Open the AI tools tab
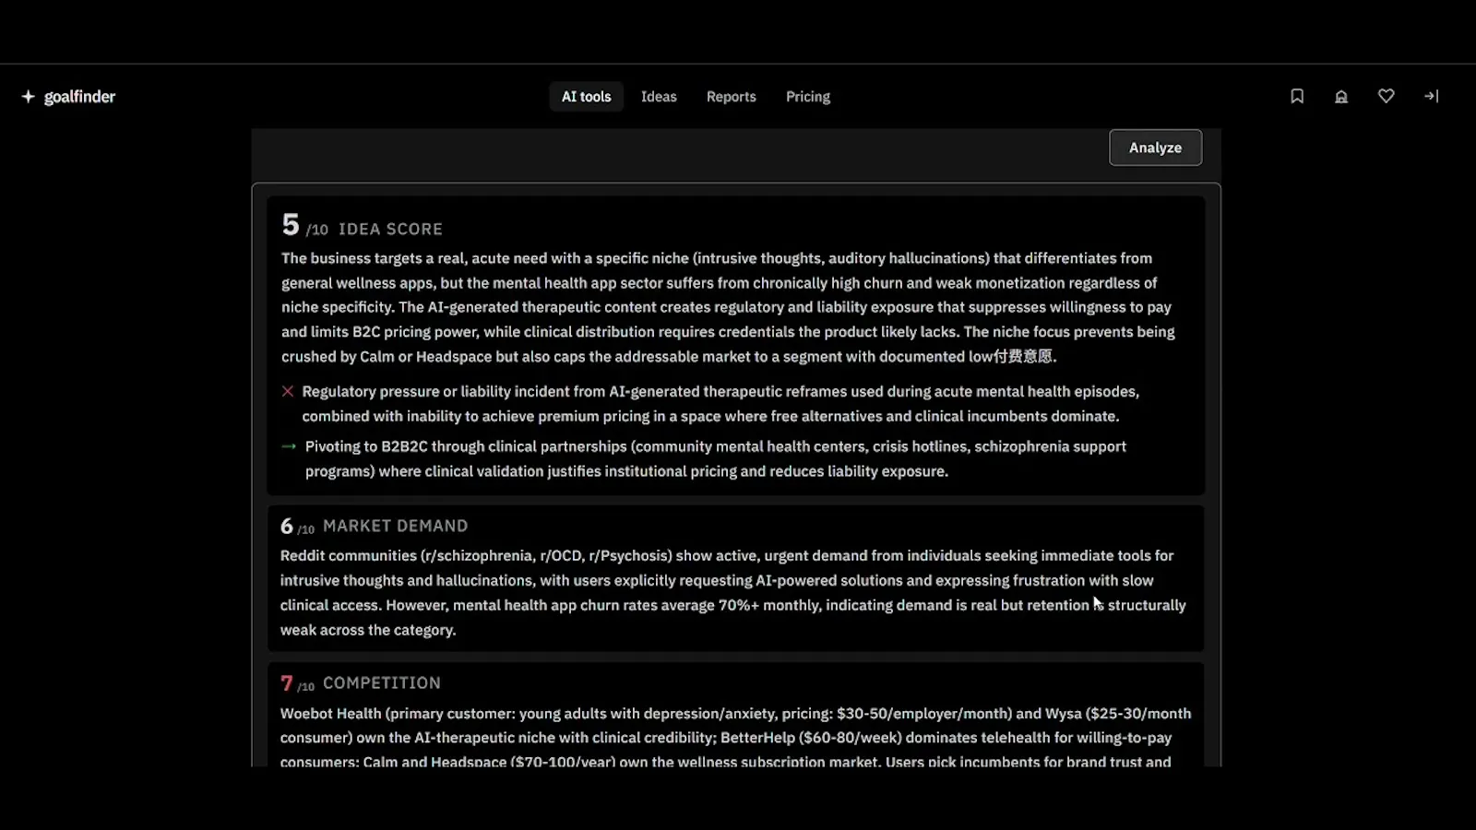Screen dimensions: 1476x830 (x=587, y=97)
